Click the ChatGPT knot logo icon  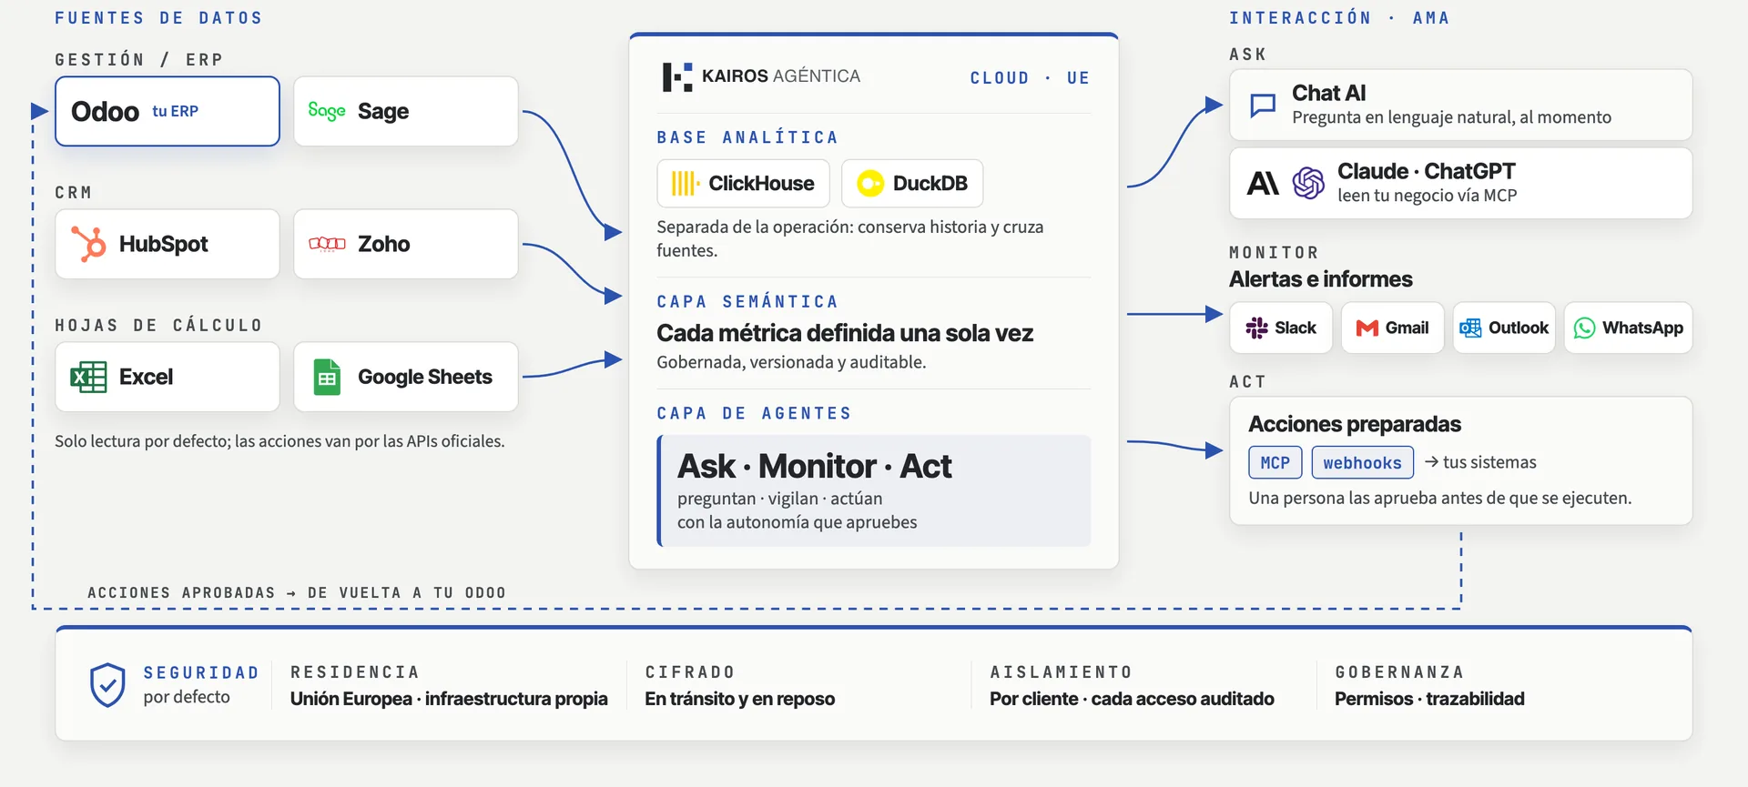pyautogui.click(x=1309, y=184)
